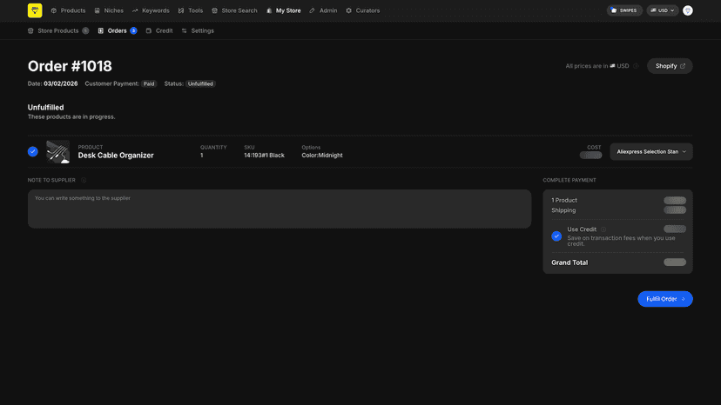This screenshot has width=721, height=405.
Task: Click the Products cube icon
Action: tap(54, 10)
